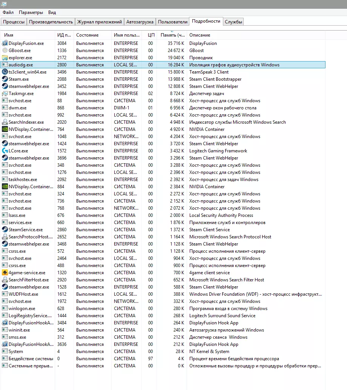Switch to the Службы tab
Image resolution: width=347 pixels, height=390 pixels.
click(x=233, y=22)
